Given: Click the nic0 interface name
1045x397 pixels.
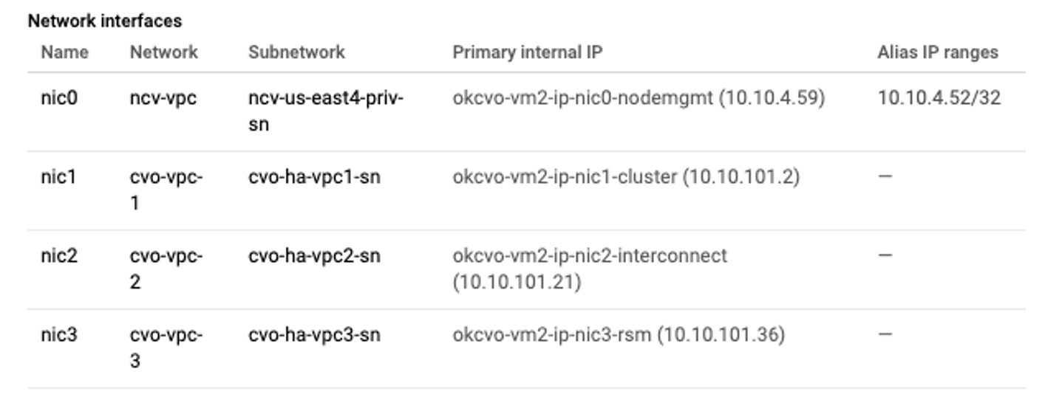Looking at the screenshot, I should tap(58, 98).
